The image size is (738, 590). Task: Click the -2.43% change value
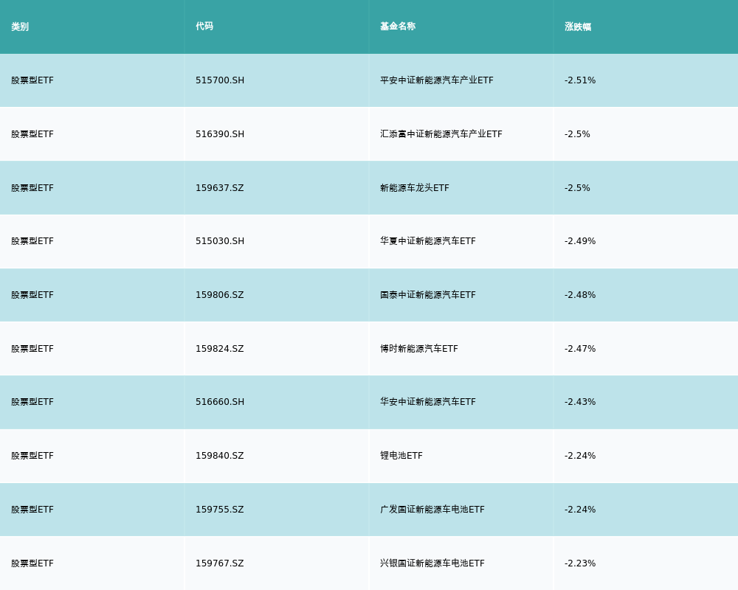pos(580,402)
